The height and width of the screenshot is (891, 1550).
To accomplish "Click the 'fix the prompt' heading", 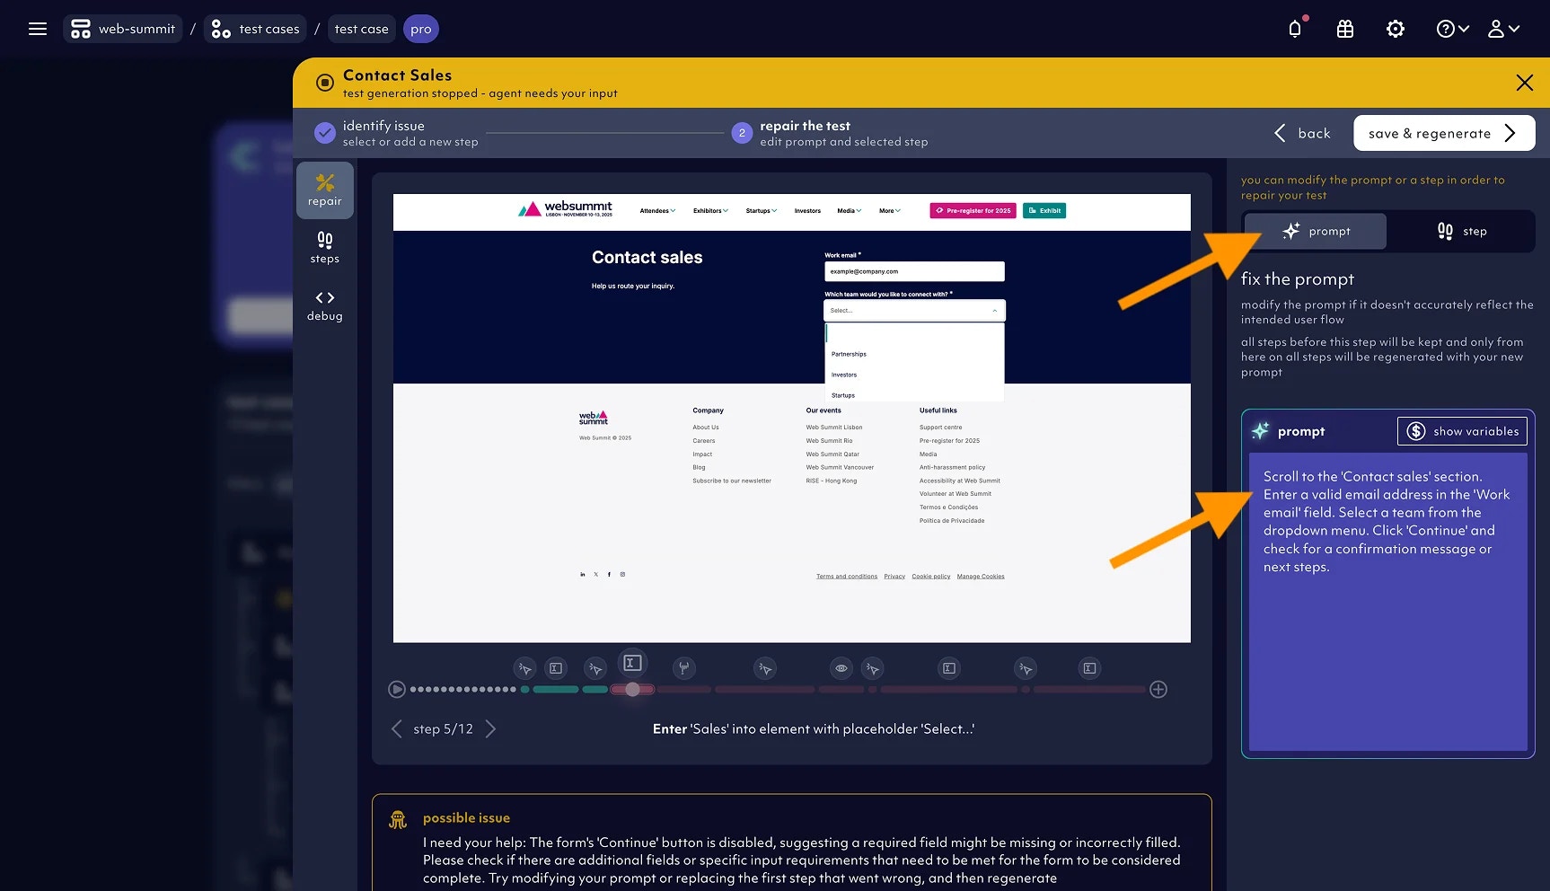I will [x=1297, y=279].
